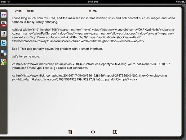Tap the 9:57 PM clock in status bar
Screen dimensions: 186x140
click(93, 2)
